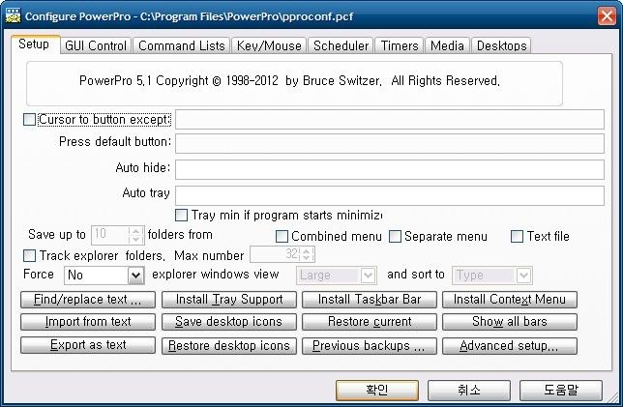Screen dimensions: 623x407
Task: Click the Auto hide text field
Action: (390, 169)
